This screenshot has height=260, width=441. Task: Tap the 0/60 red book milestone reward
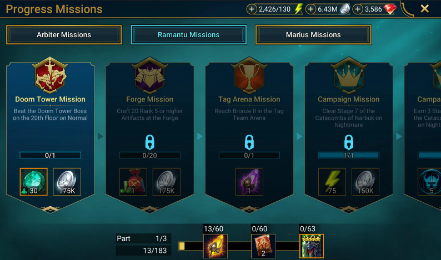tap(263, 246)
